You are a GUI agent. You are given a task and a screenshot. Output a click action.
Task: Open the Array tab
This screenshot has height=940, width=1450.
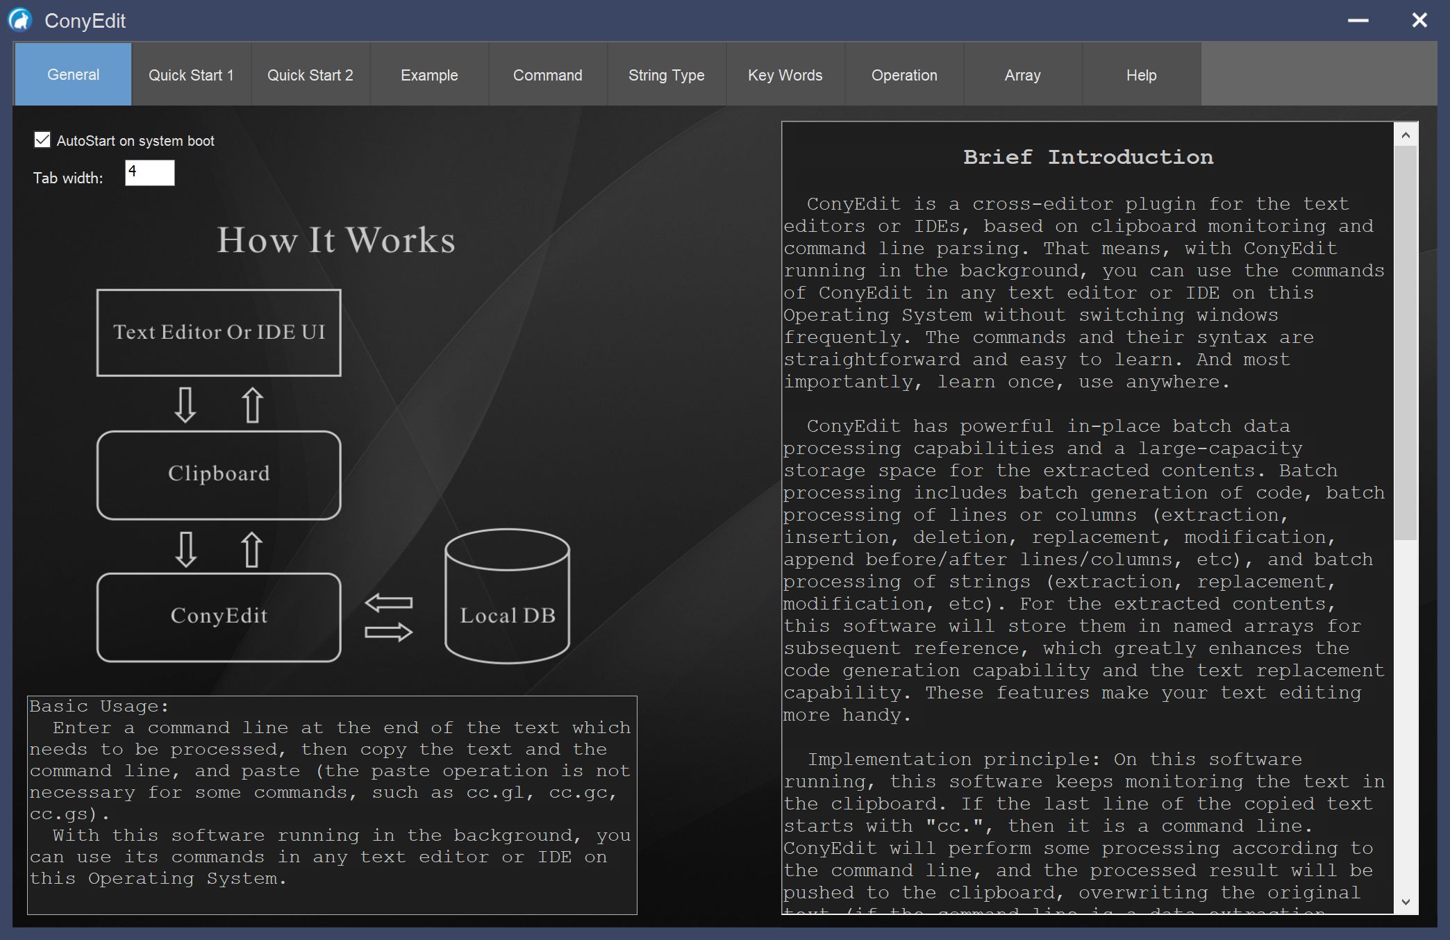[1022, 74]
